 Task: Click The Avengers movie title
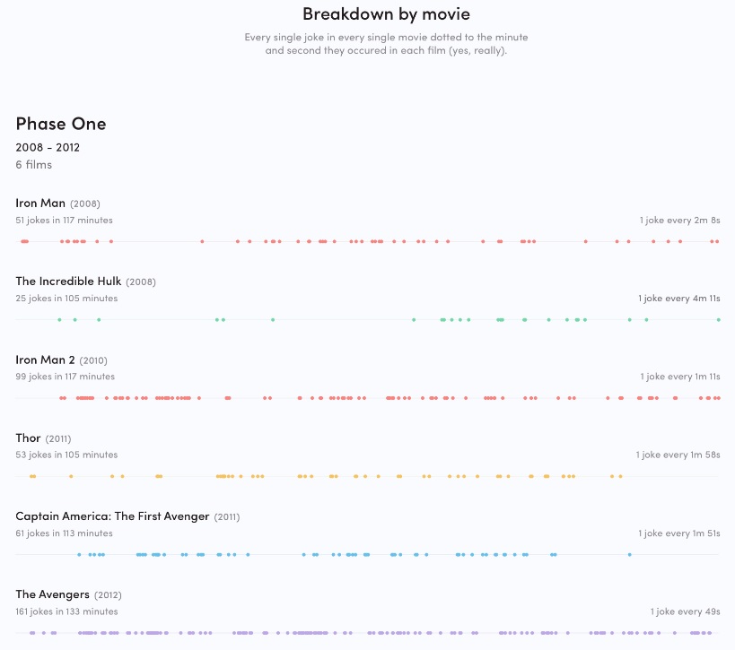[52, 594]
